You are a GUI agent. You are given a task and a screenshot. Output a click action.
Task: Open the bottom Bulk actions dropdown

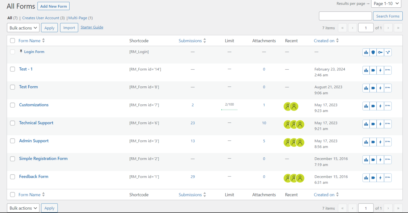(23, 208)
